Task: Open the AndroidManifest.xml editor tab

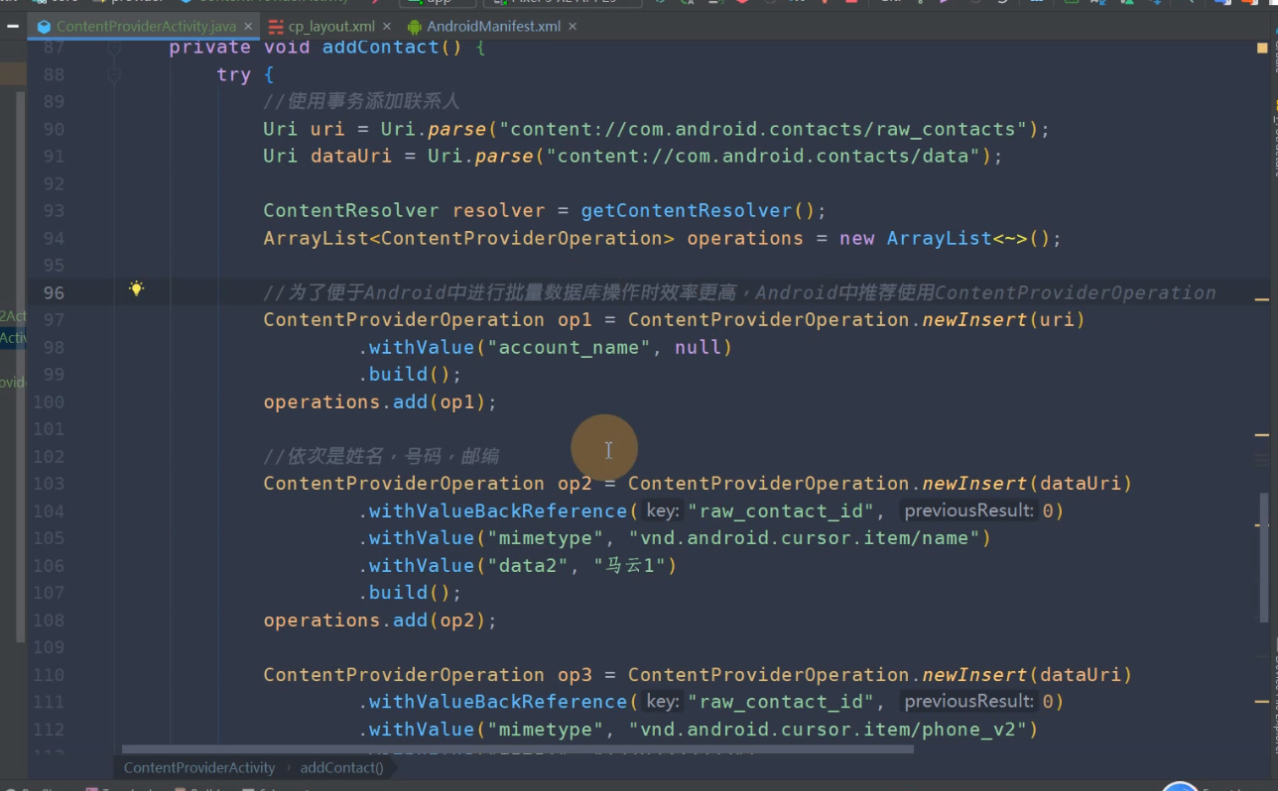Action: (493, 27)
